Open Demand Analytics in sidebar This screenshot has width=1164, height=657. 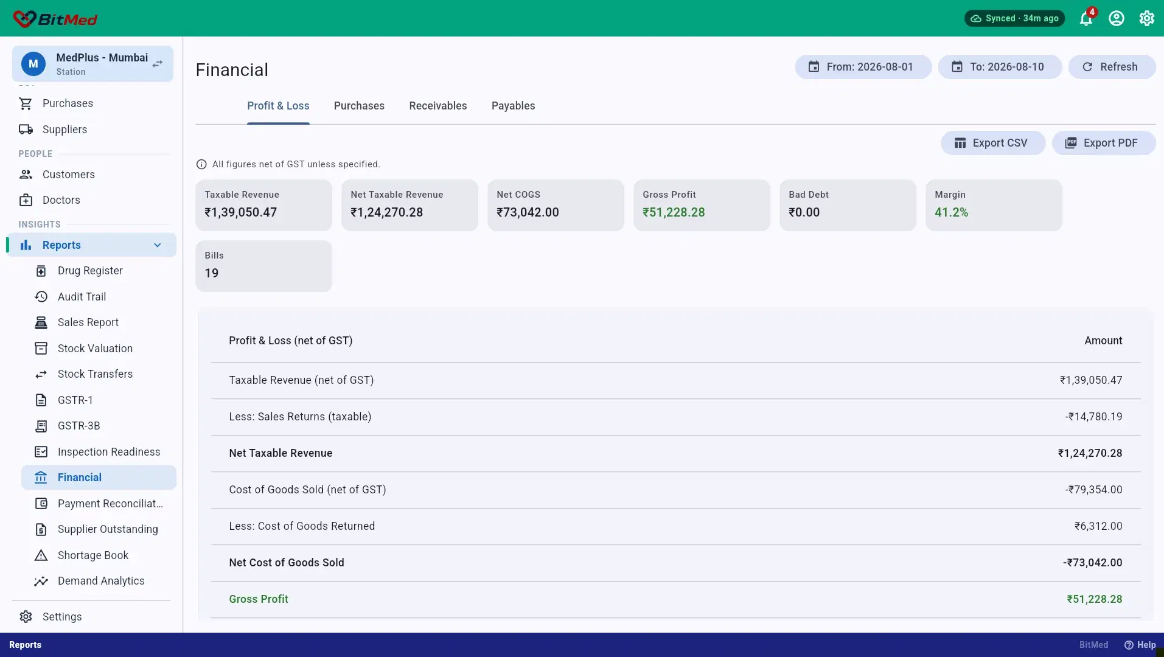point(99,581)
